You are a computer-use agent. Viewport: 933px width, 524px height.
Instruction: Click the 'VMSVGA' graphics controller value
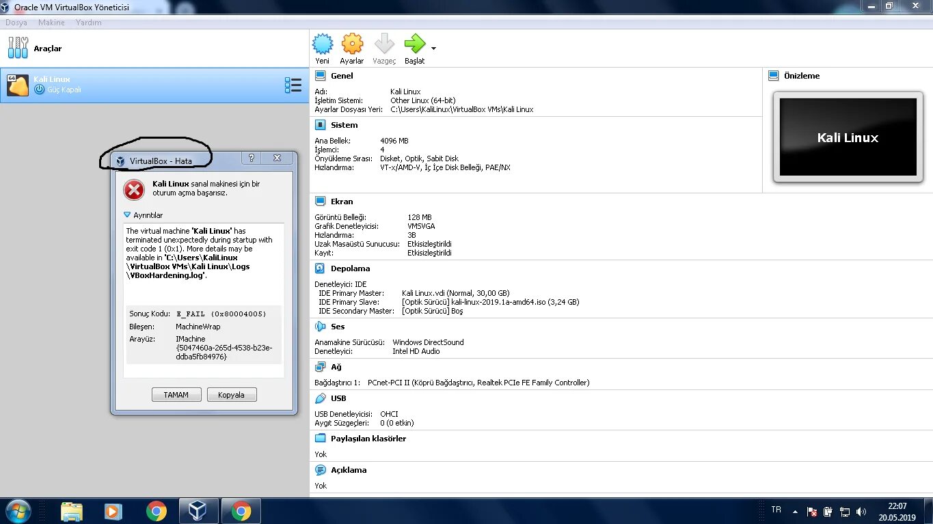pos(421,226)
